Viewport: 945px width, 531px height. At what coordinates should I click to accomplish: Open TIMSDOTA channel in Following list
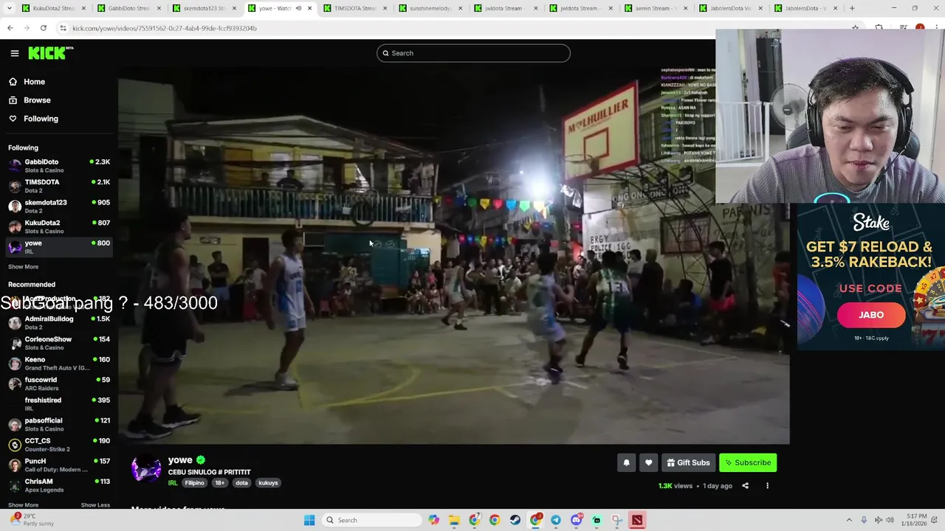pyautogui.click(x=59, y=186)
